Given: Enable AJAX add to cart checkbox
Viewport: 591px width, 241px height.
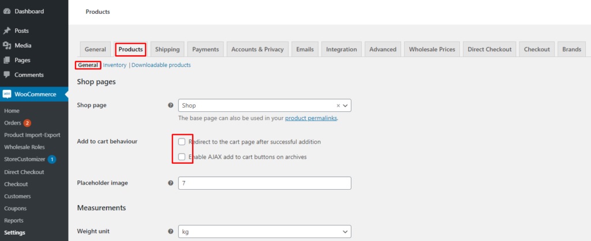Looking at the screenshot, I should [182, 157].
